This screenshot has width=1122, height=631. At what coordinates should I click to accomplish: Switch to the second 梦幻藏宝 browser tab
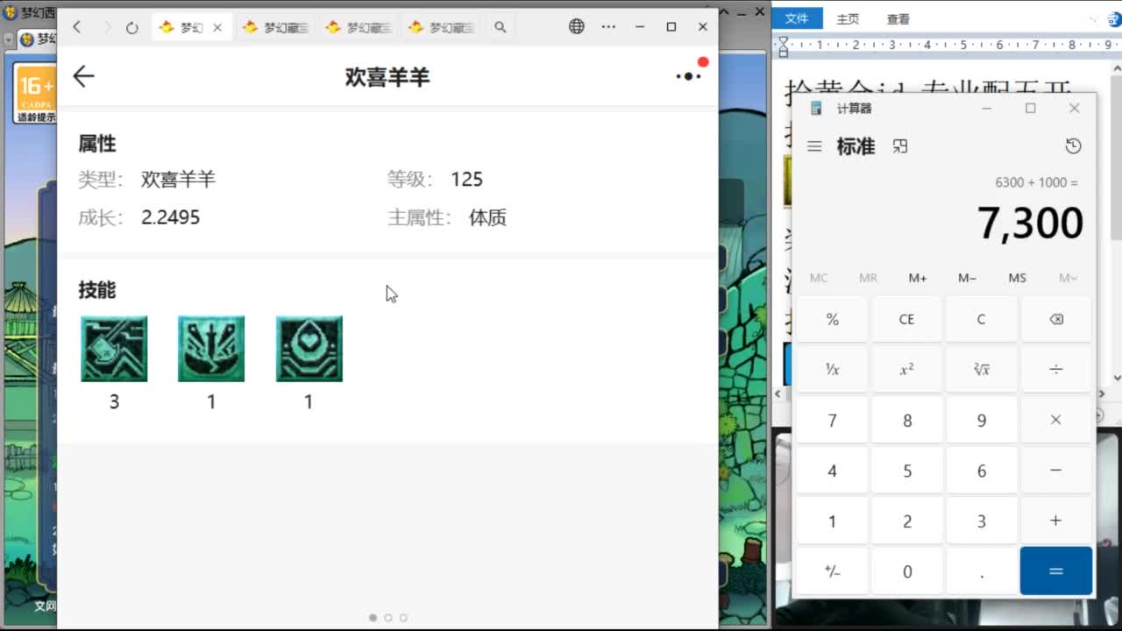[359, 27]
